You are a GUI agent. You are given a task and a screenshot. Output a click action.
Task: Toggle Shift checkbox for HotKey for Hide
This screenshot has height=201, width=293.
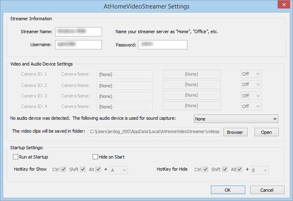(x=225, y=169)
